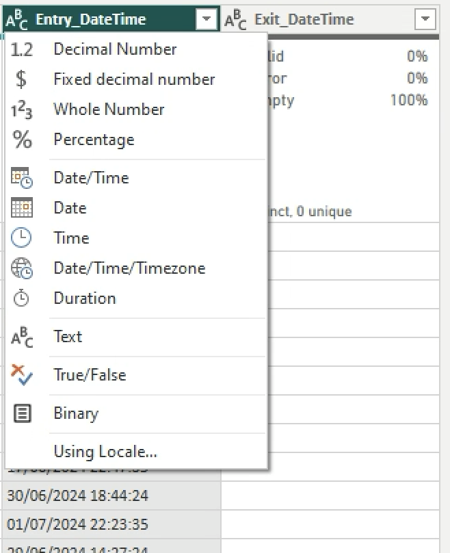Open the Exit_DateTime column filter dropdown
The height and width of the screenshot is (553, 450).
425,20
